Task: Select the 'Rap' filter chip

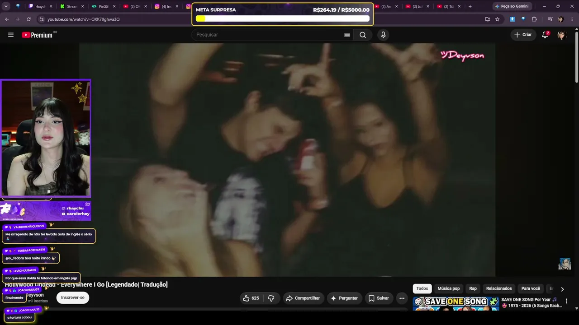Action: [x=473, y=288]
